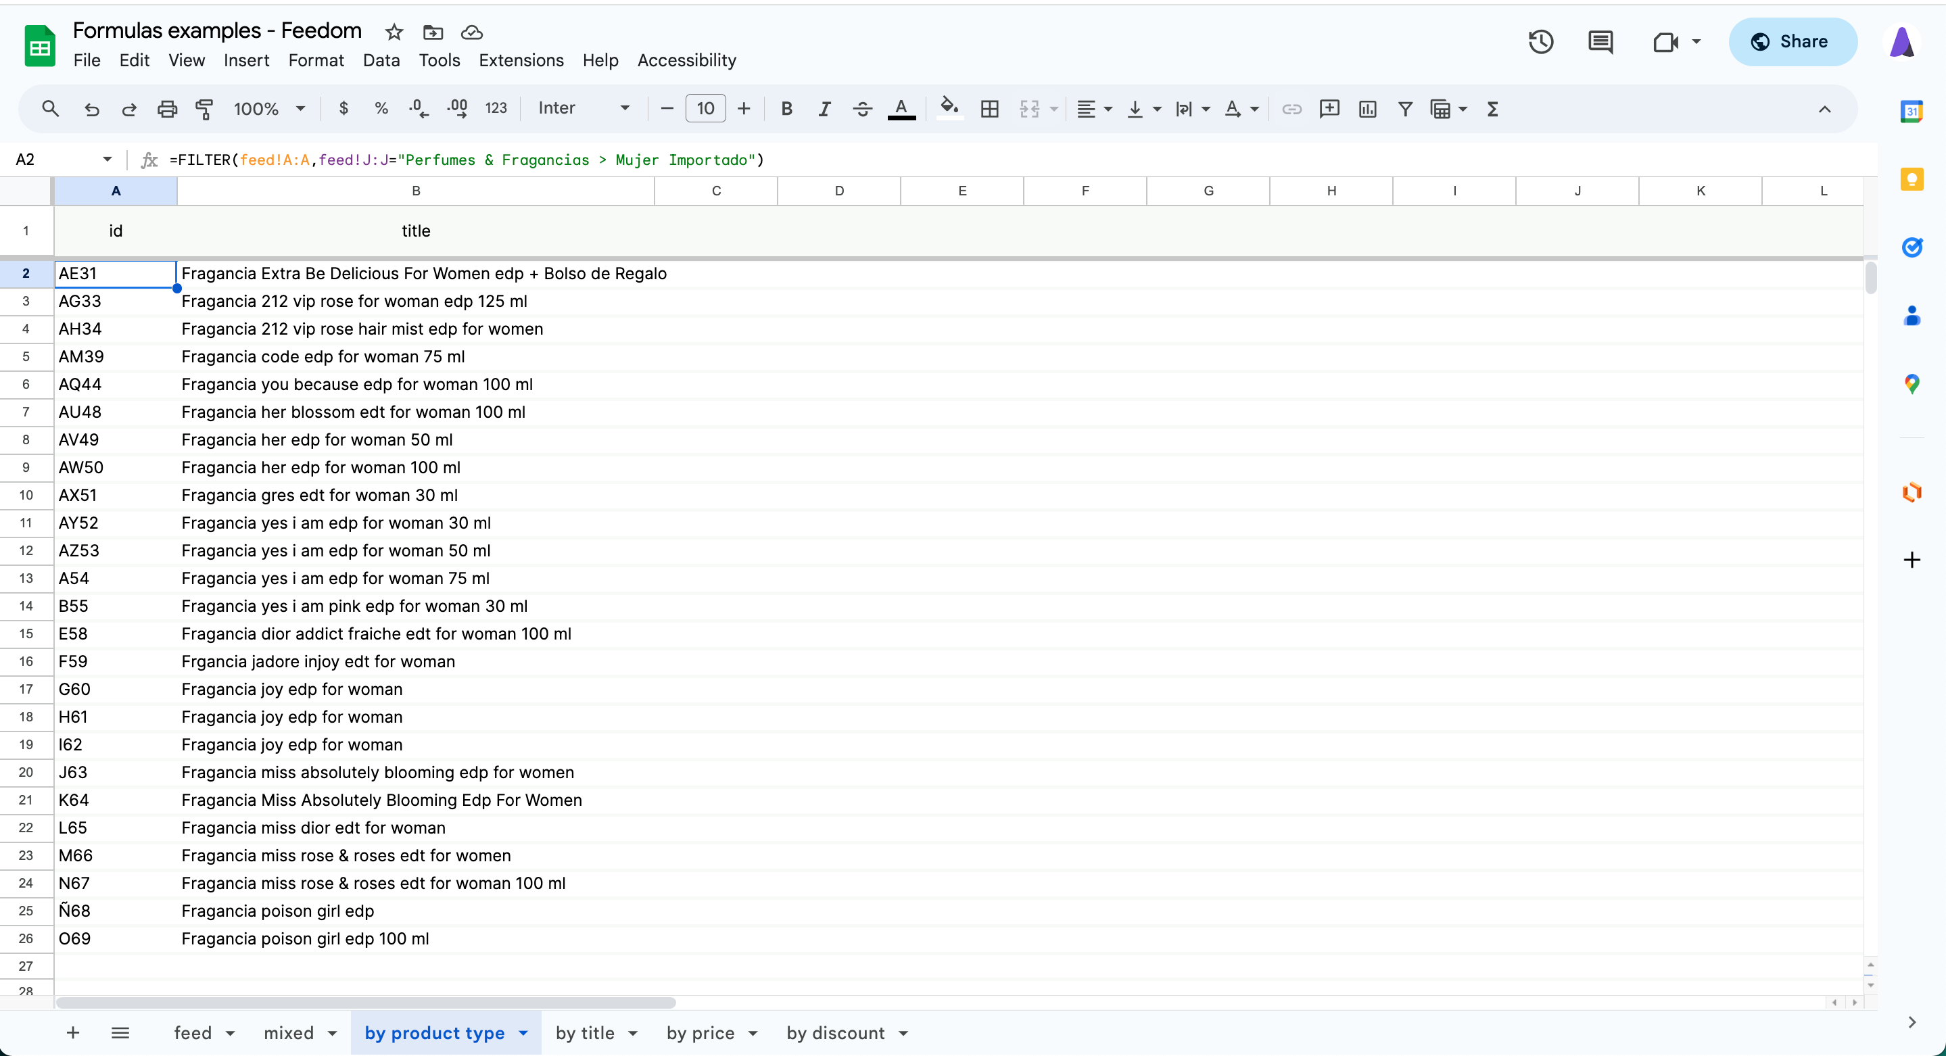
Task: Open Google Calendar side panel
Action: [x=1912, y=111]
